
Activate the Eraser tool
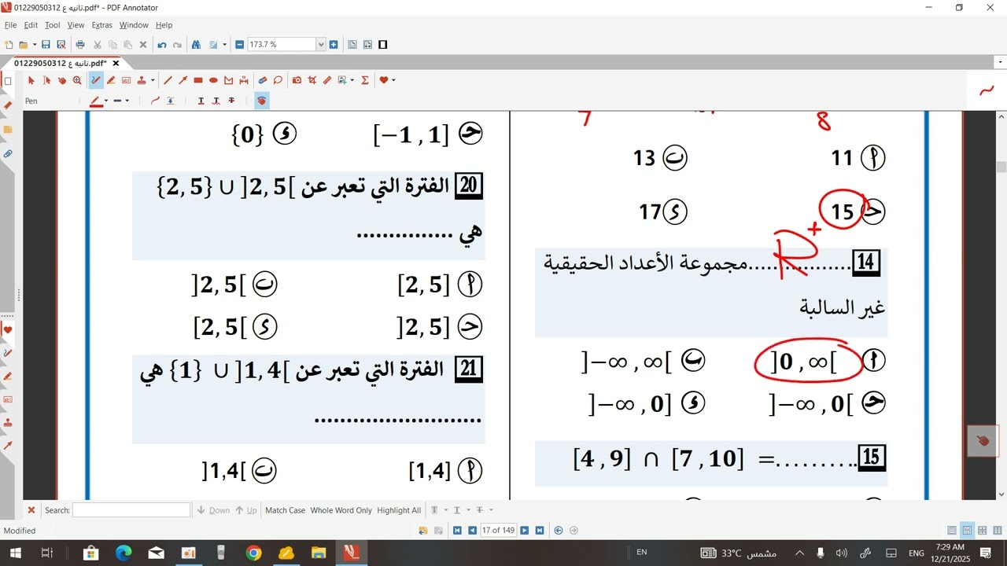[x=262, y=80]
